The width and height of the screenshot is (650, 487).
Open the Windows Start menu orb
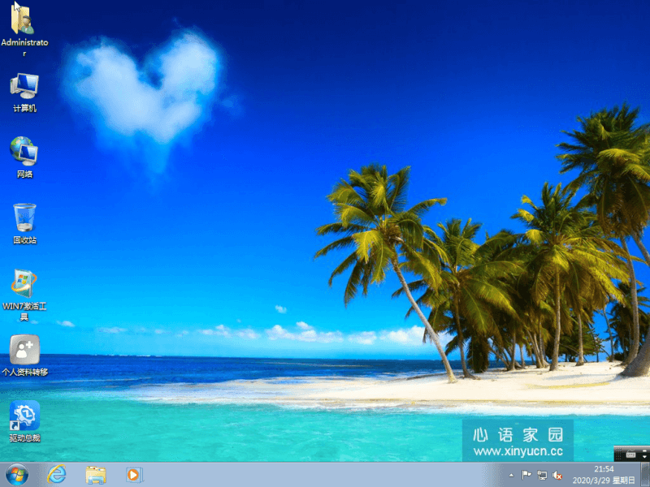click(17, 475)
